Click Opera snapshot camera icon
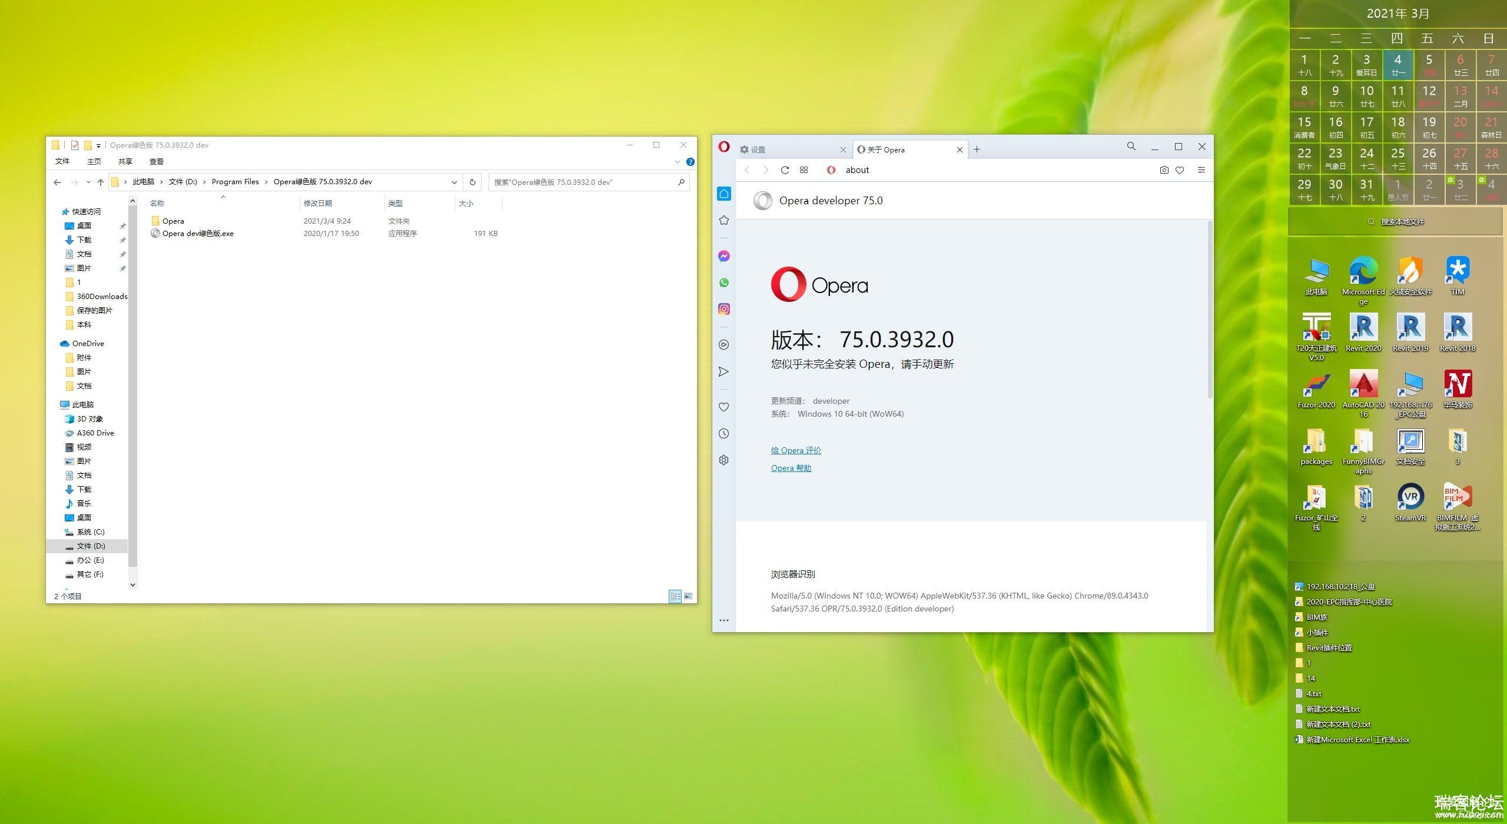Screen dimensions: 1507x824 point(1164,170)
